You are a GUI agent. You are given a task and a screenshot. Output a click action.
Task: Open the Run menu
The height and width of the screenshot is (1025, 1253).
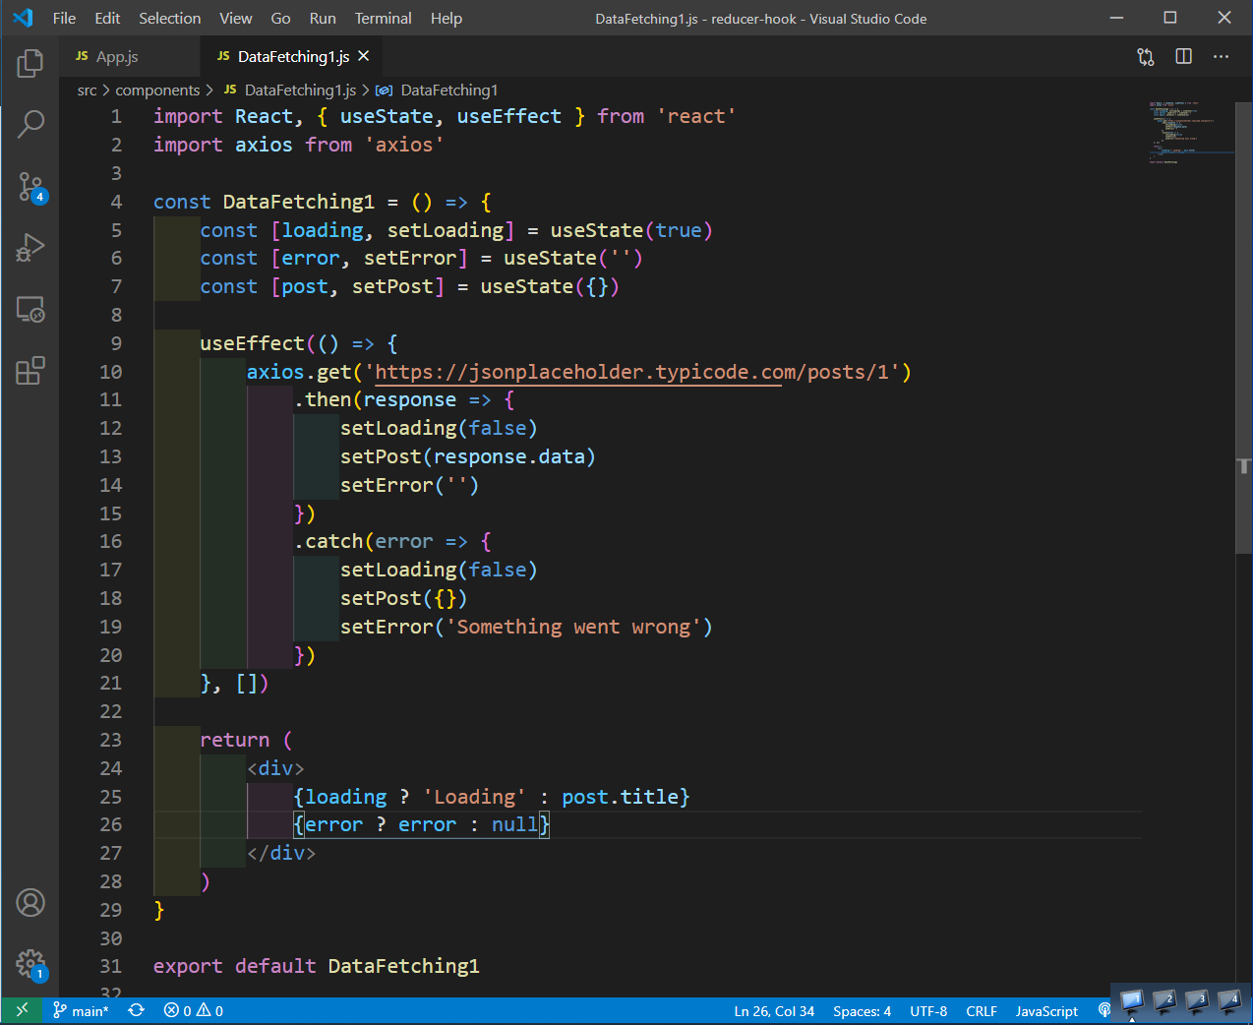point(323,18)
